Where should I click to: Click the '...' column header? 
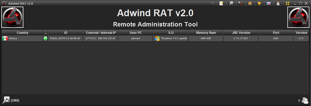46,33
